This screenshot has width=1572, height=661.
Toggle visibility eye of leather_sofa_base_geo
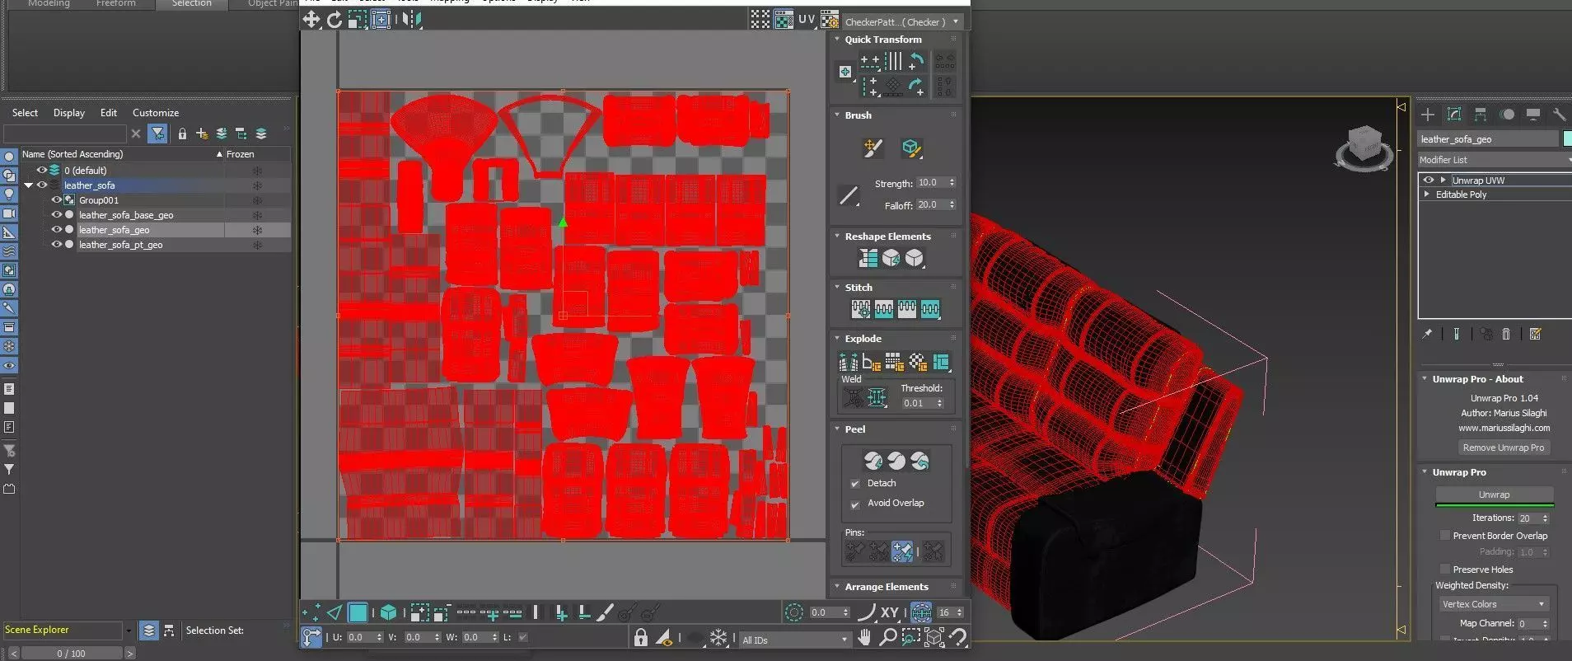[x=57, y=215]
